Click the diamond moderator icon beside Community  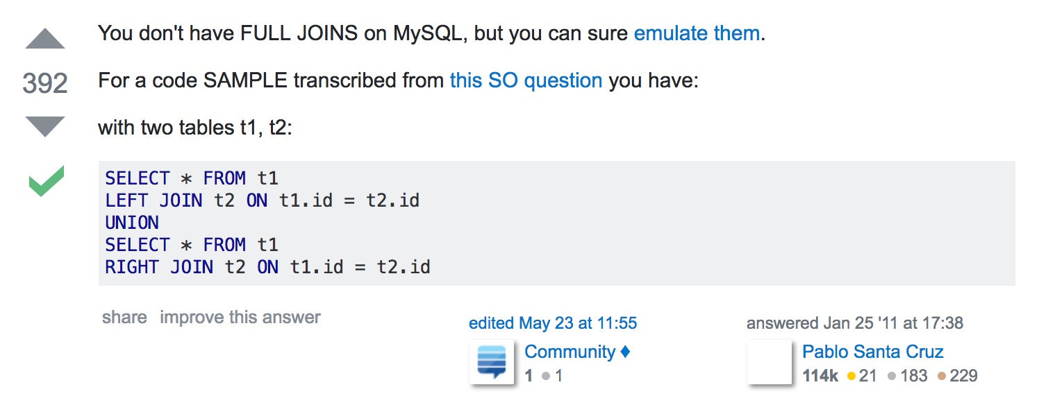coord(625,352)
